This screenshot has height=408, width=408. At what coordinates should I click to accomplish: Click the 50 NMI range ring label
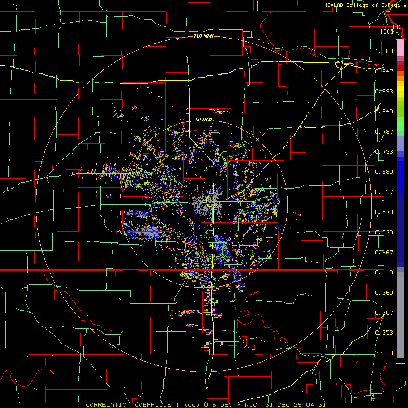point(204,120)
